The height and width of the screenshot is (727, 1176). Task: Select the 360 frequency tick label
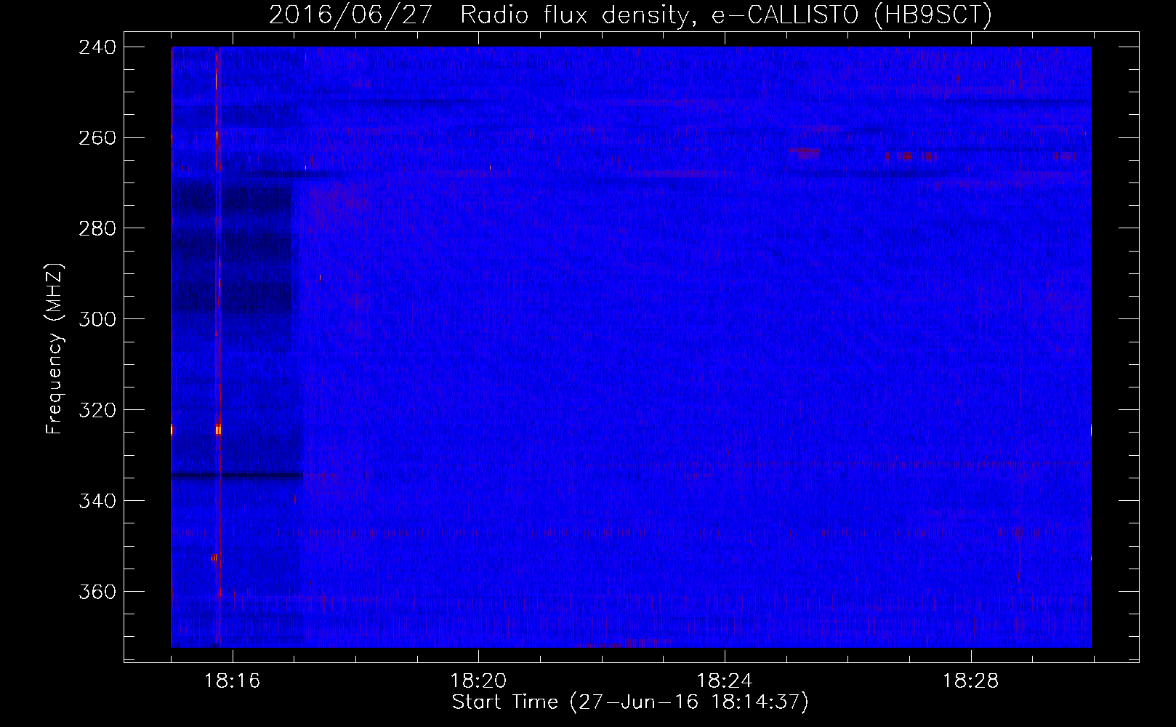pos(97,593)
